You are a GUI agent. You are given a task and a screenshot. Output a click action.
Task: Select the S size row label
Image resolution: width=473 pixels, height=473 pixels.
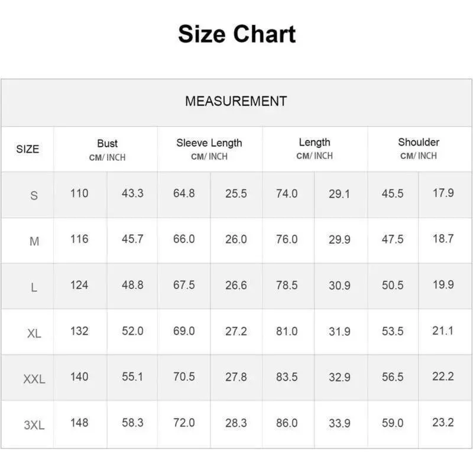tap(34, 195)
